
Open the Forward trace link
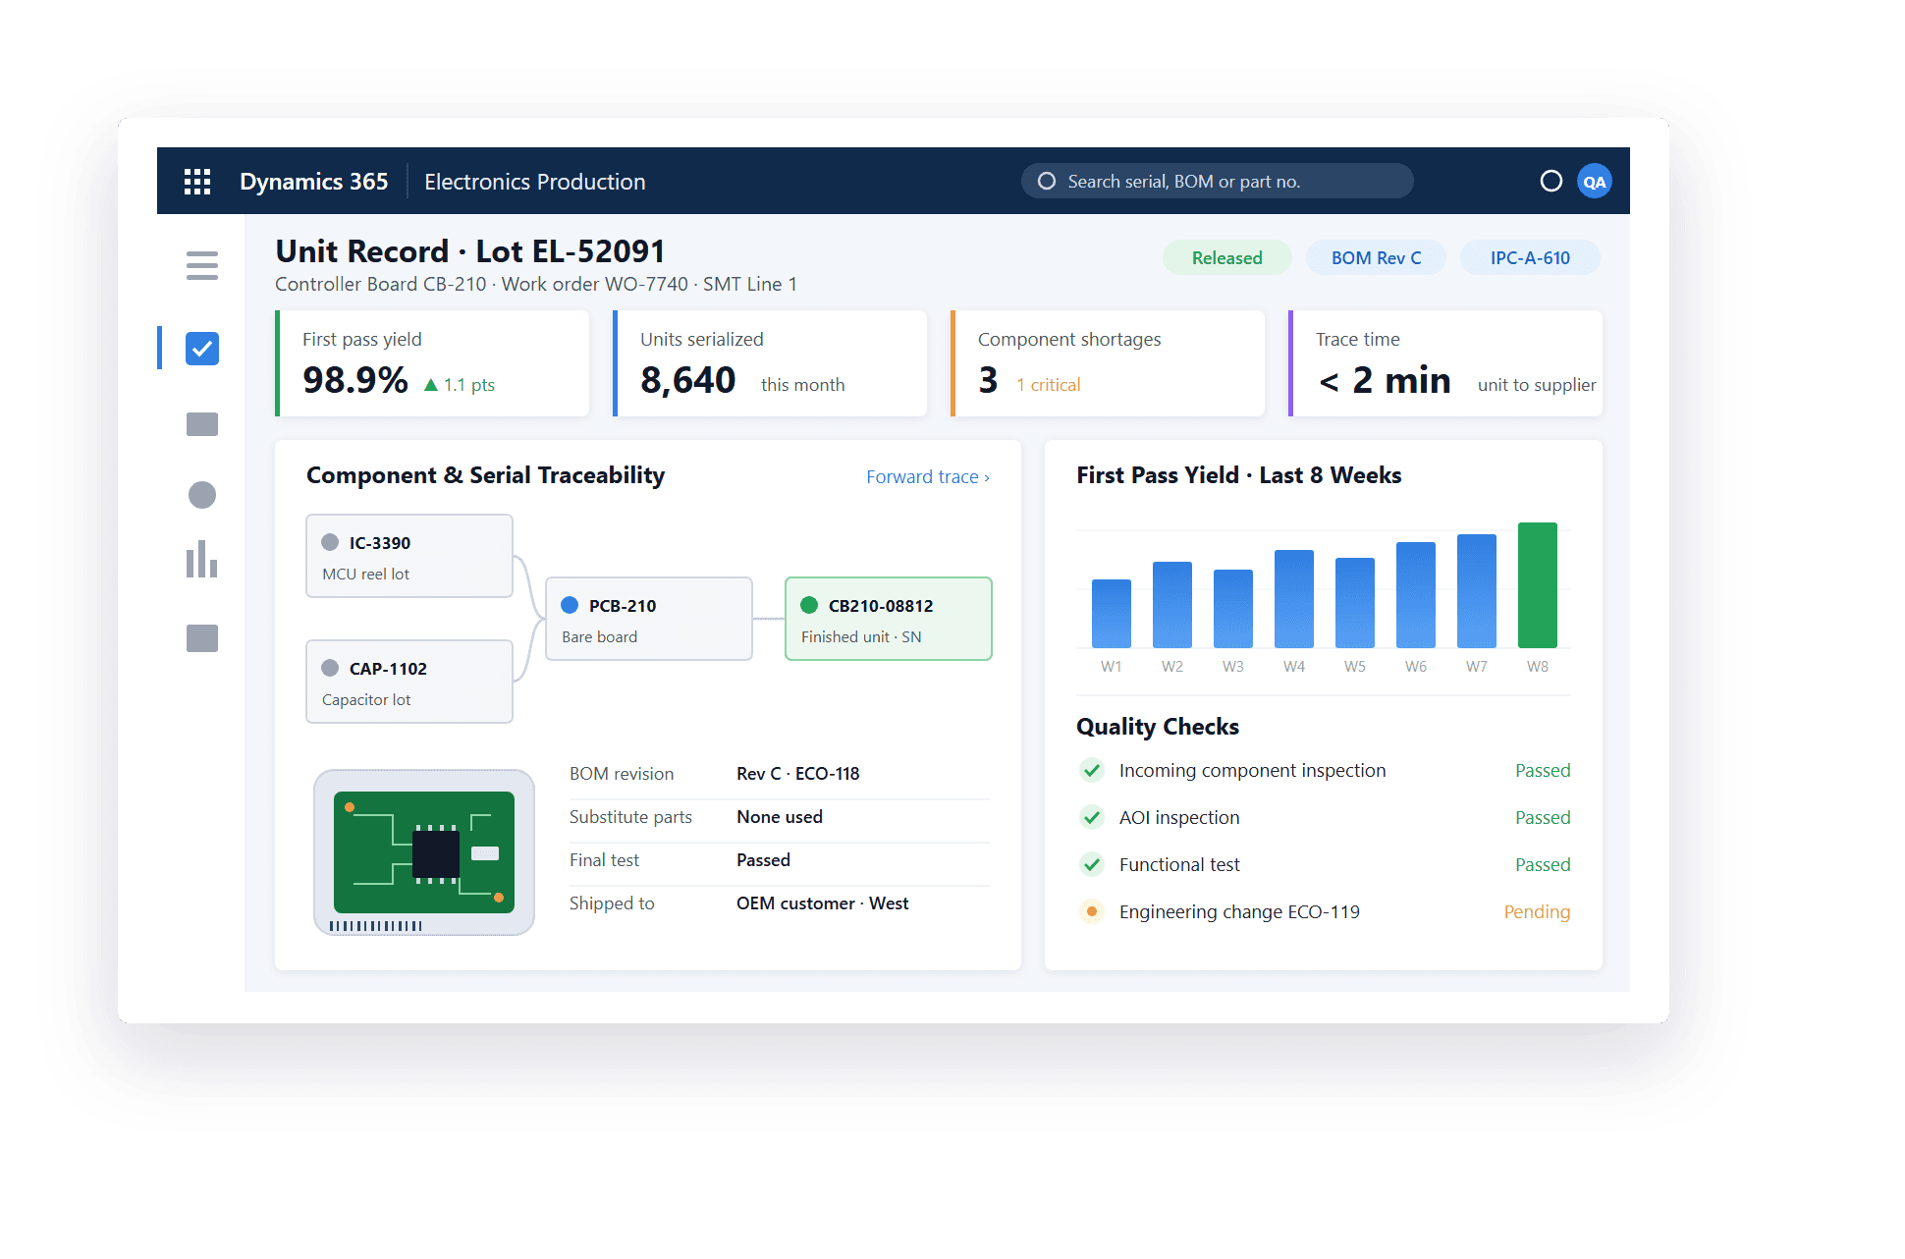928,476
